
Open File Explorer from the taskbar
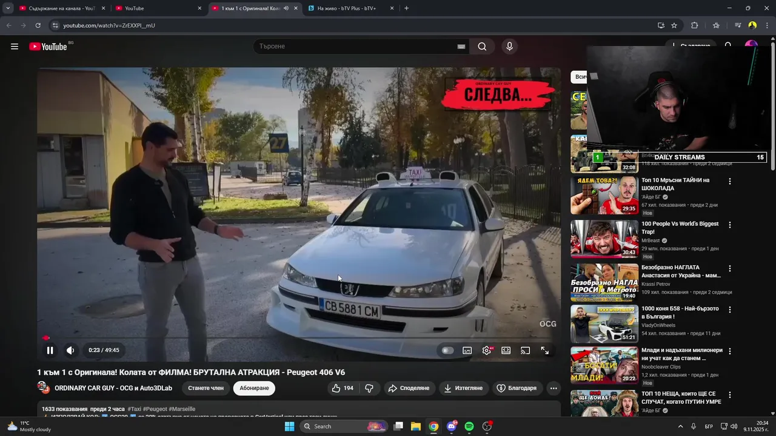point(416,426)
